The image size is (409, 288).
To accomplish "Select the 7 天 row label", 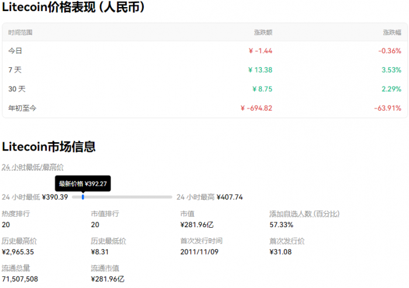I will tap(15, 70).
